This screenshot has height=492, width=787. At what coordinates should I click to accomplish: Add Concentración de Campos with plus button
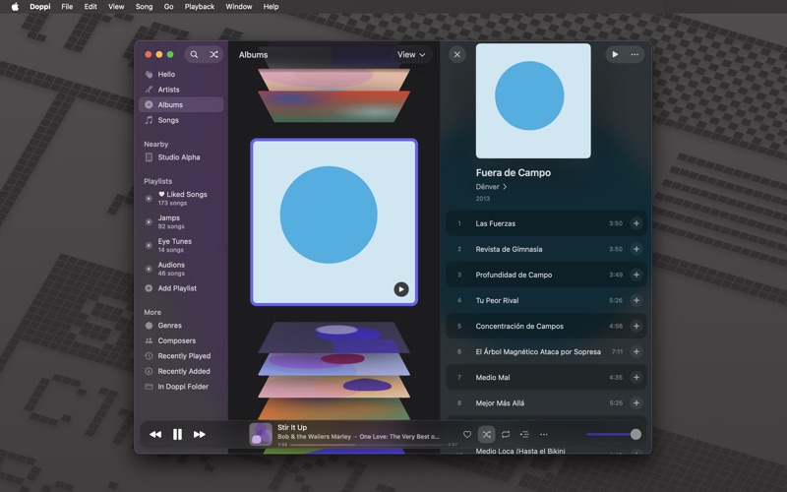[636, 326]
